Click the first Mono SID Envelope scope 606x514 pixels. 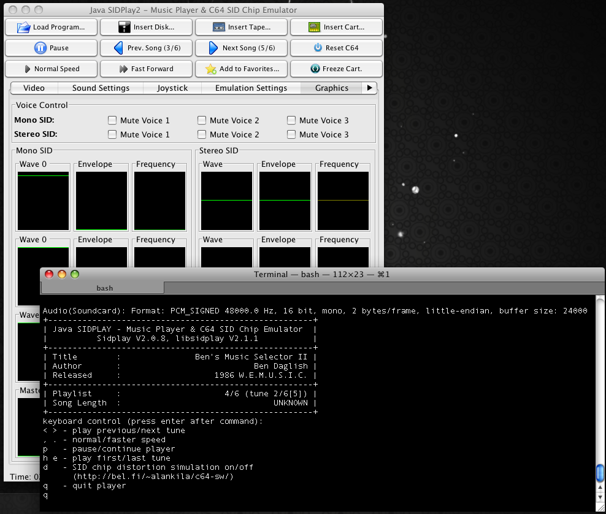click(x=102, y=201)
